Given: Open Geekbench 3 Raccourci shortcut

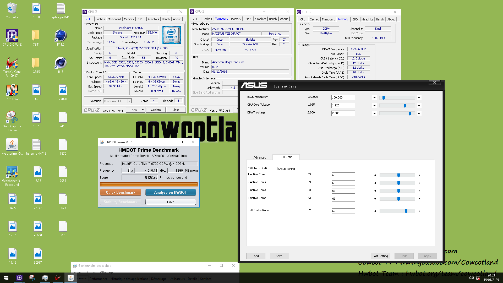Looking at the screenshot, I should coord(12,176).
